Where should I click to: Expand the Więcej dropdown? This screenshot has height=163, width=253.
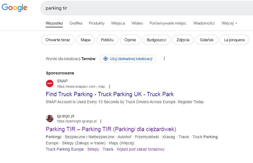[x=229, y=23]
